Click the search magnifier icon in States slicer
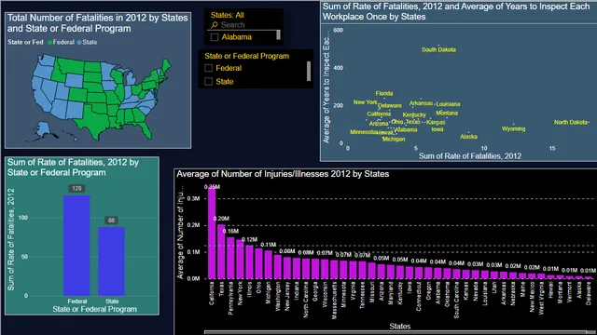Image resolution: width=597 pixels, height=335 pixels. tap(215, 25)
